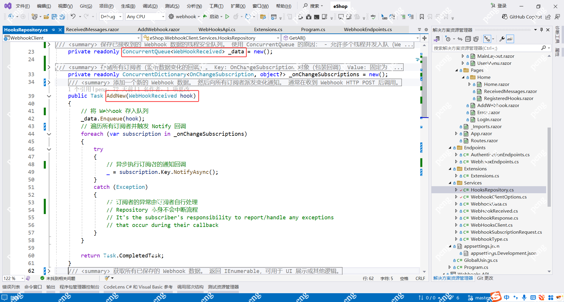Click the GitHub Copilot icon
Image resolution: width=564 pixels, height=302 pixels.
click(x=505, y=17)
